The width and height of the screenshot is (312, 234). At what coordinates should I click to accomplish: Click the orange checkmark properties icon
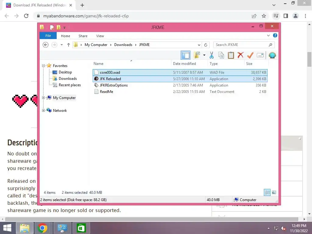[x=250, y=55]
